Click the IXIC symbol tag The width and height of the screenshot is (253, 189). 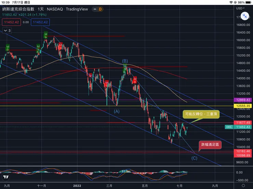[229, 127]
